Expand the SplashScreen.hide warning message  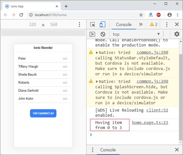tap(97, 81)
